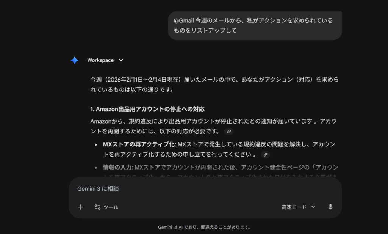
Task: Open source link after the MXストア bullet
Action: point(265,154)
